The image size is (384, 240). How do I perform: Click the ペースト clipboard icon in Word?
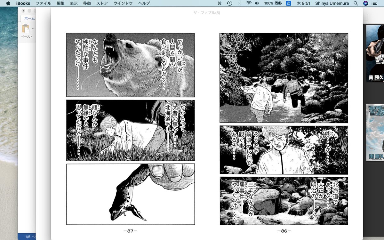tap(26, 29)
